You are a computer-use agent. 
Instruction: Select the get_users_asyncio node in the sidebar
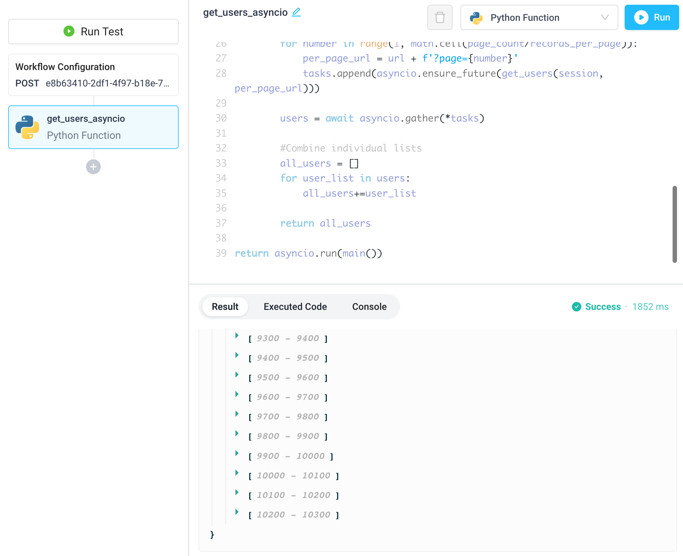pos(93,127)
